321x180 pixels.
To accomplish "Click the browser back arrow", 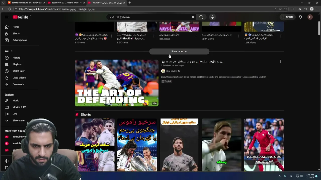I will tap(3, 9).
